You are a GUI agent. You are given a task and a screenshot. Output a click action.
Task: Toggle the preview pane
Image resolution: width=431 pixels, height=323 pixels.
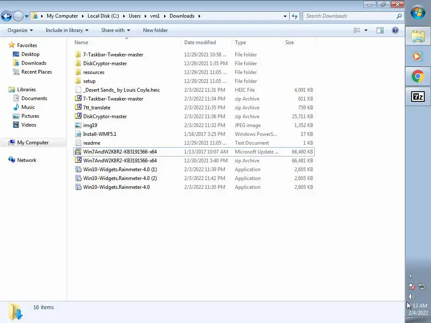tap(380, 30)
